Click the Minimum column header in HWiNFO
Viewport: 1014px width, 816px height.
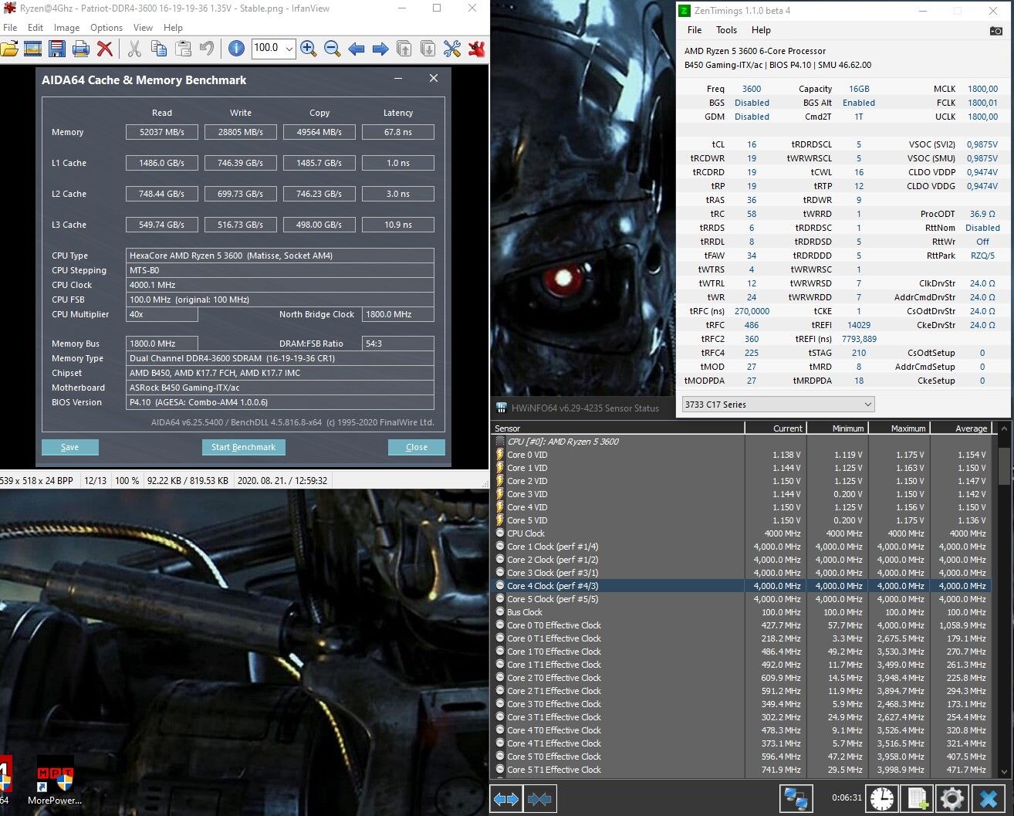click(x=837, y=428)
